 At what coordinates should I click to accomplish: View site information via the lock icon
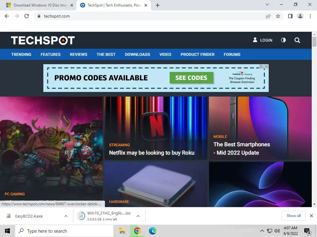(x=39, y=16)
